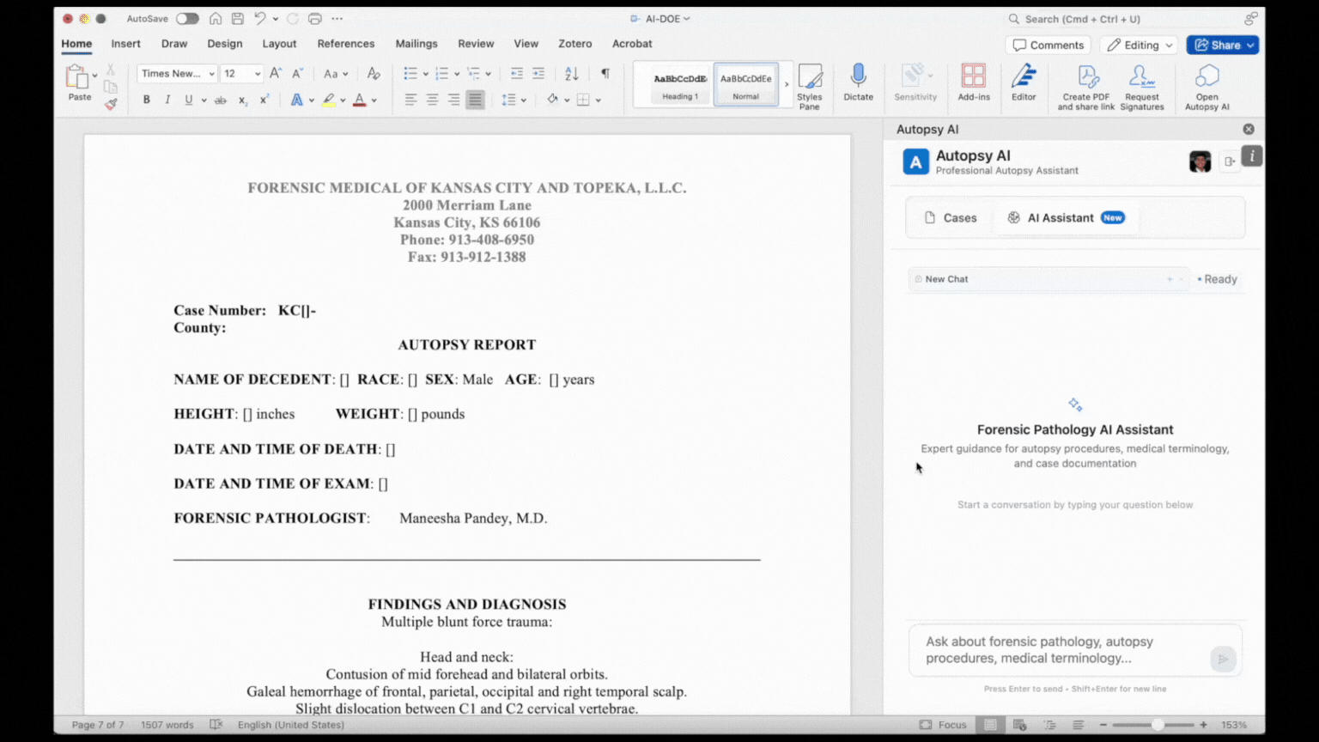Click Request Signatures

click(1142, 83)
